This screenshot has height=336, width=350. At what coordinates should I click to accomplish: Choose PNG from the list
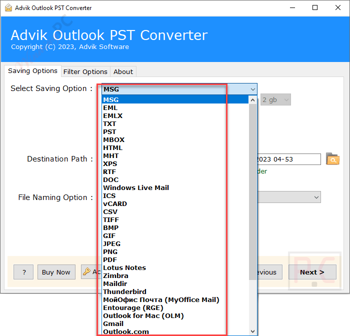175,252
